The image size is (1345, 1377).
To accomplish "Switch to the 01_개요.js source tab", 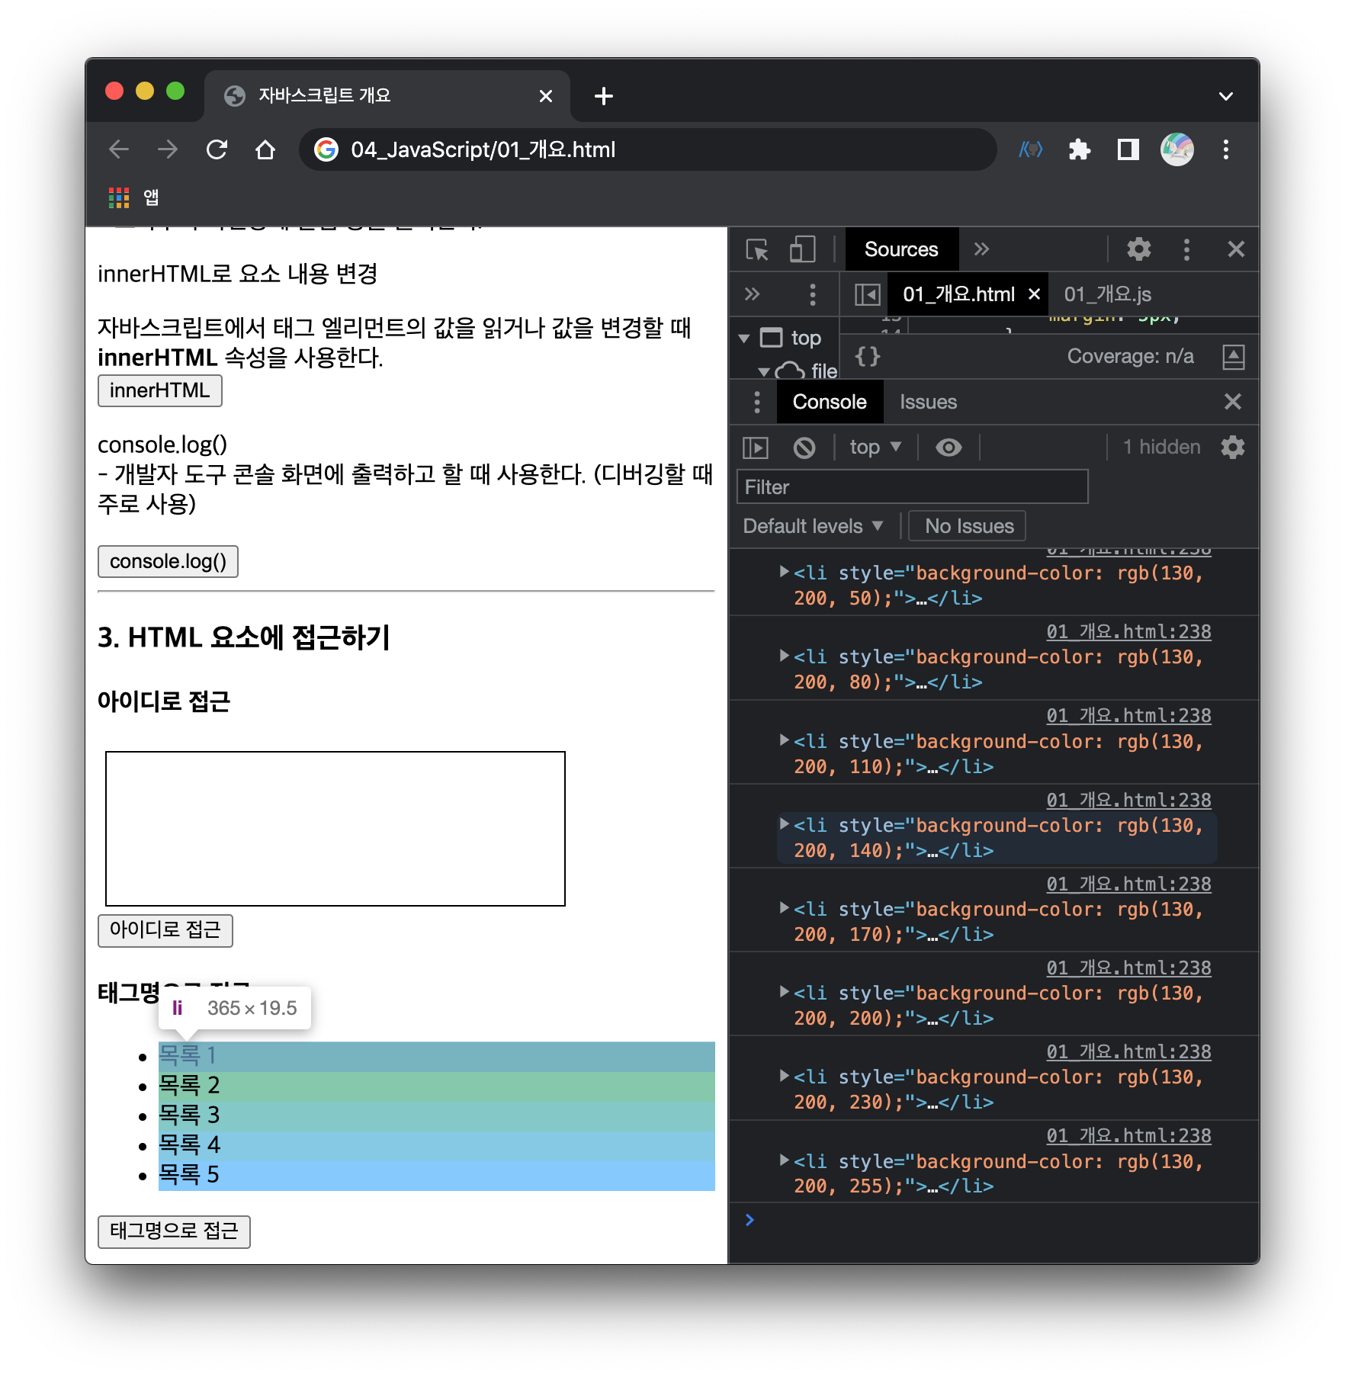I will click(1107, 294).
